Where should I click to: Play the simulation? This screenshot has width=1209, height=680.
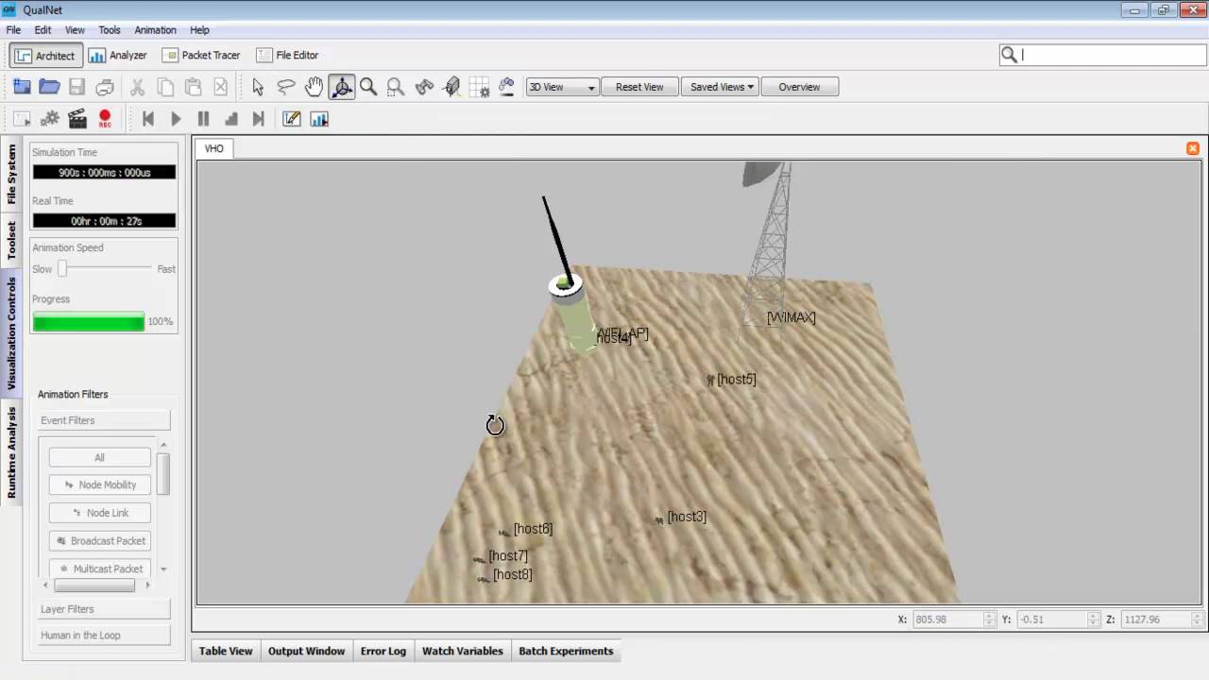pos(176,119)
